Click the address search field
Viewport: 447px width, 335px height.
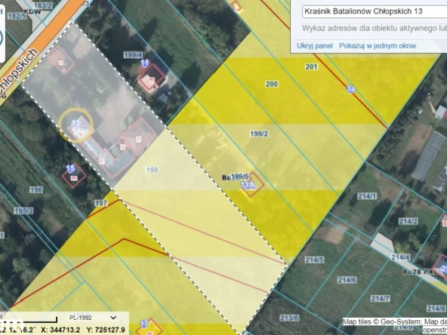[374, 11]
